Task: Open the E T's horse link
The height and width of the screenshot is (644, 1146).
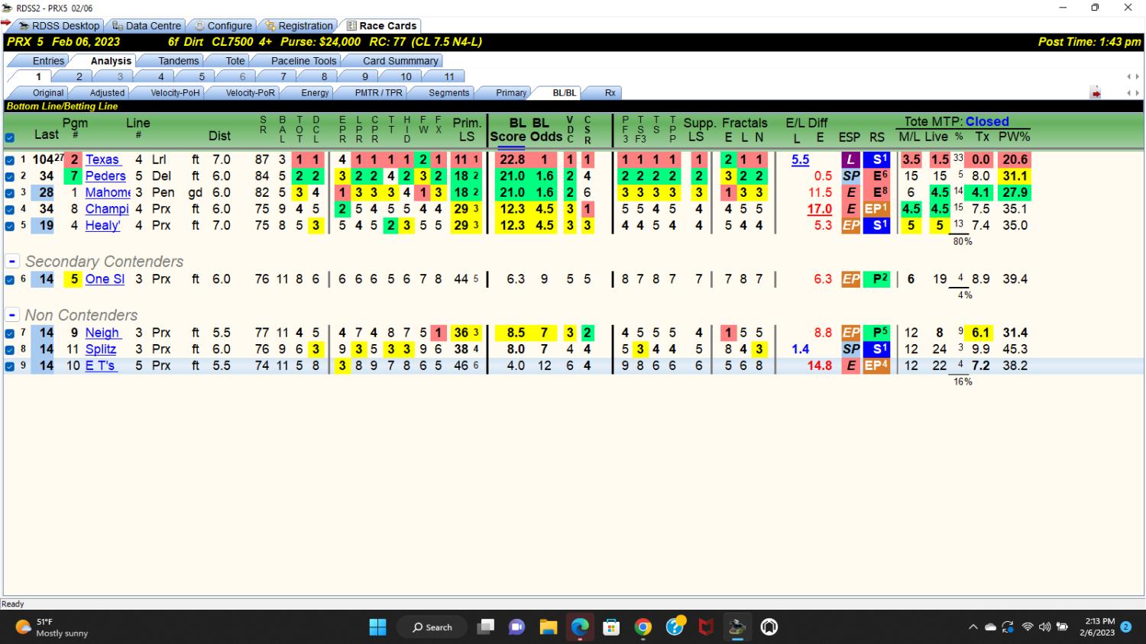Action: (x=100, y=365)
